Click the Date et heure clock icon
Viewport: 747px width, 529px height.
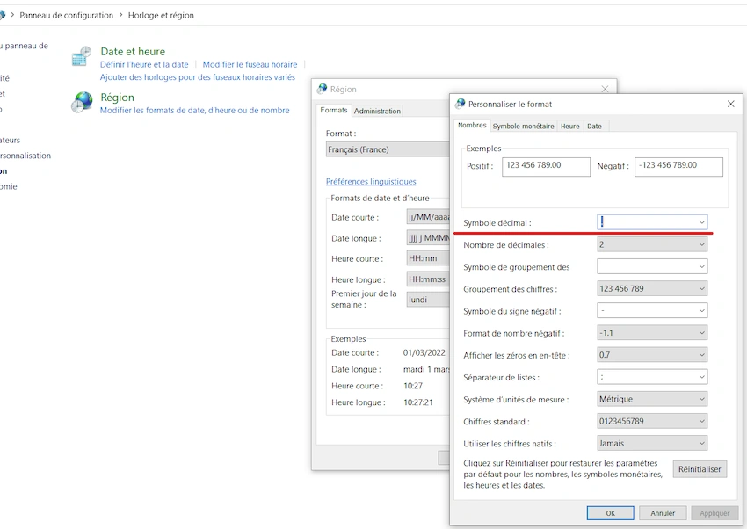82,56
